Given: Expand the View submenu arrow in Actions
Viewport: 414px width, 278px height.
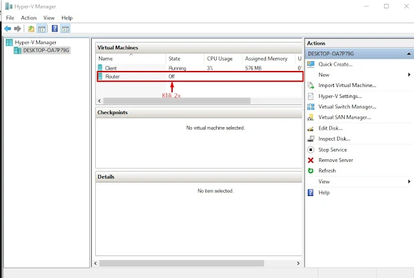Looking at the screenshot, I should pos(409,181).
